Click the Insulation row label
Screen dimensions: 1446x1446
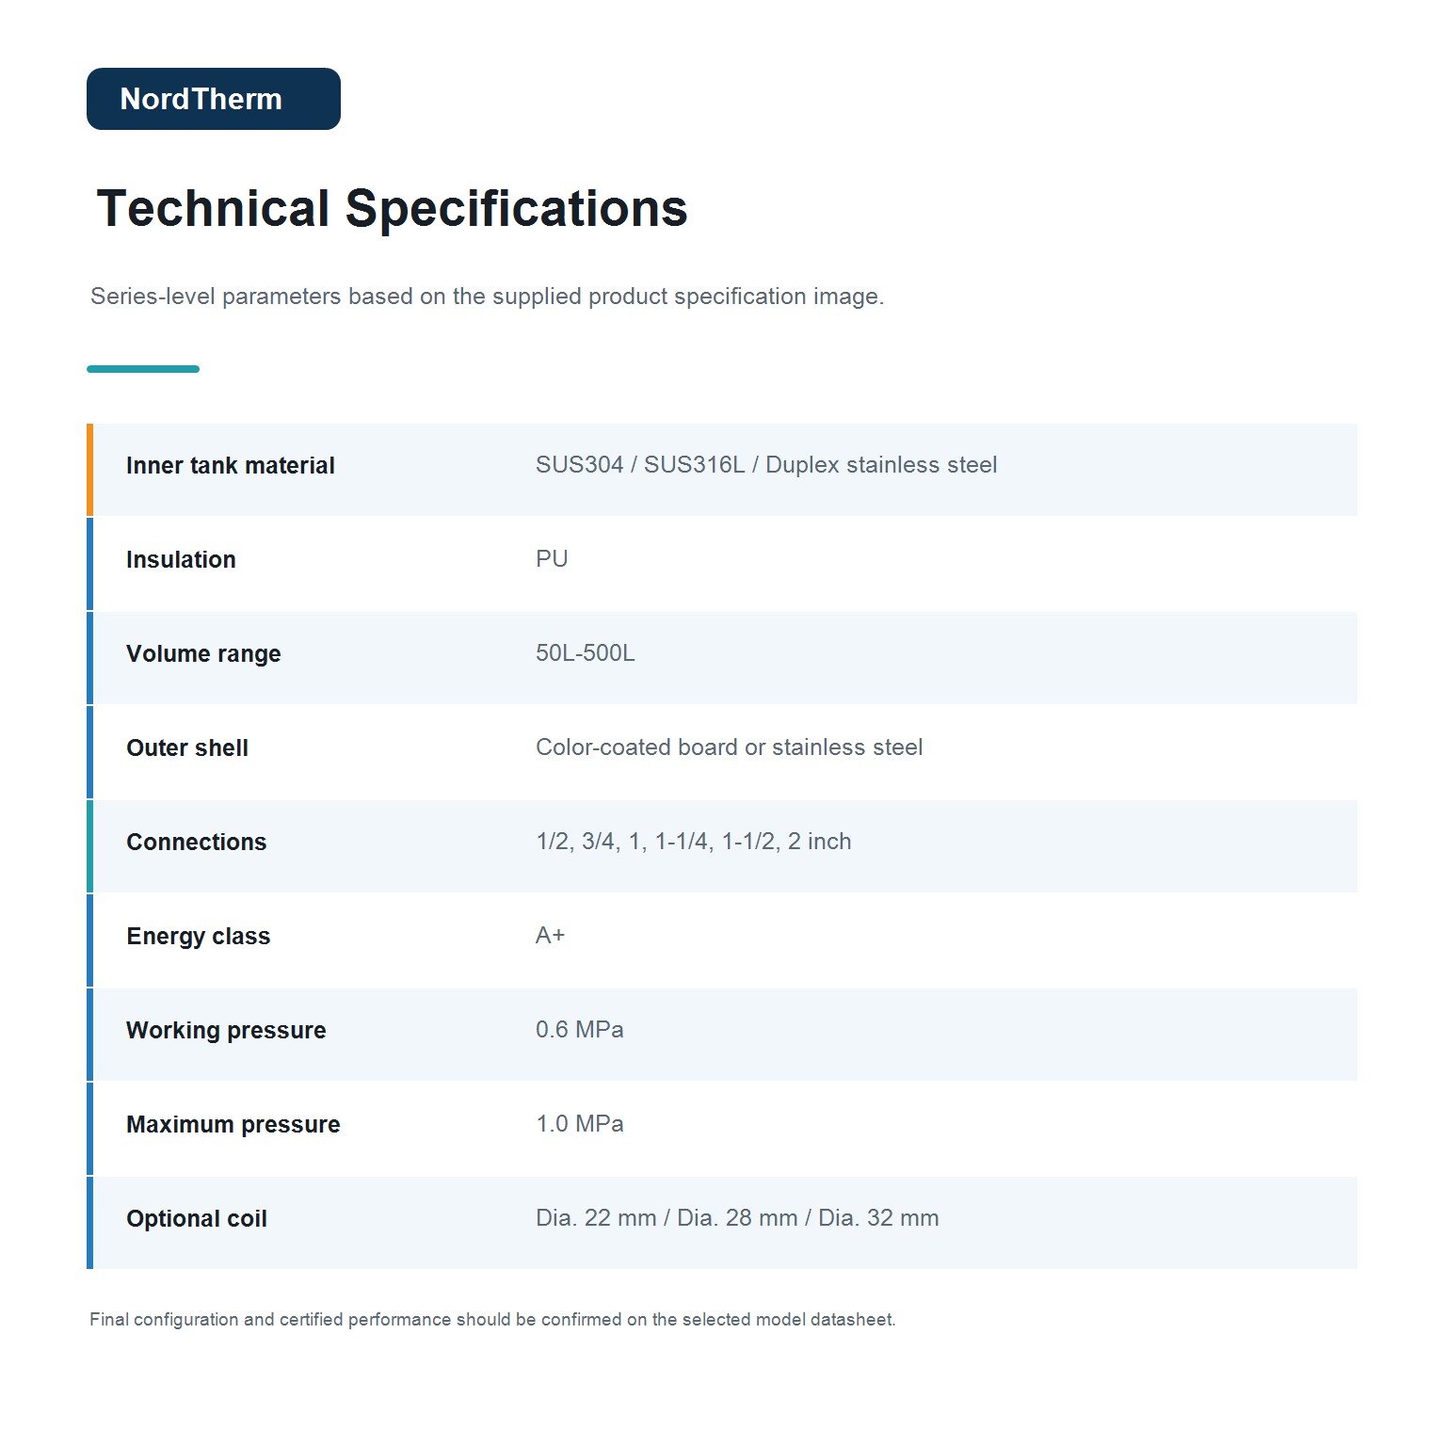(181, 559)
